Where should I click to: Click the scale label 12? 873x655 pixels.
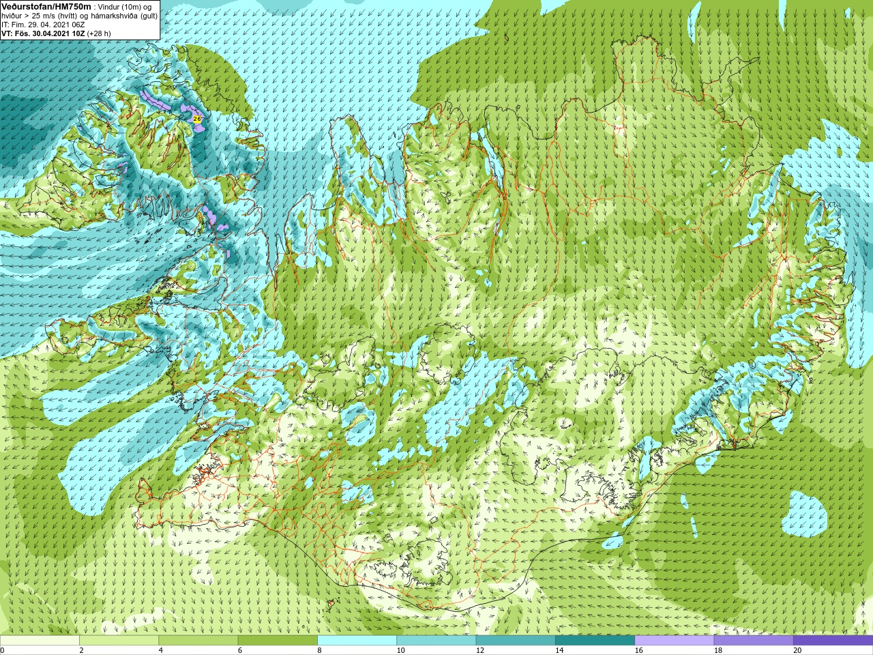480,650
